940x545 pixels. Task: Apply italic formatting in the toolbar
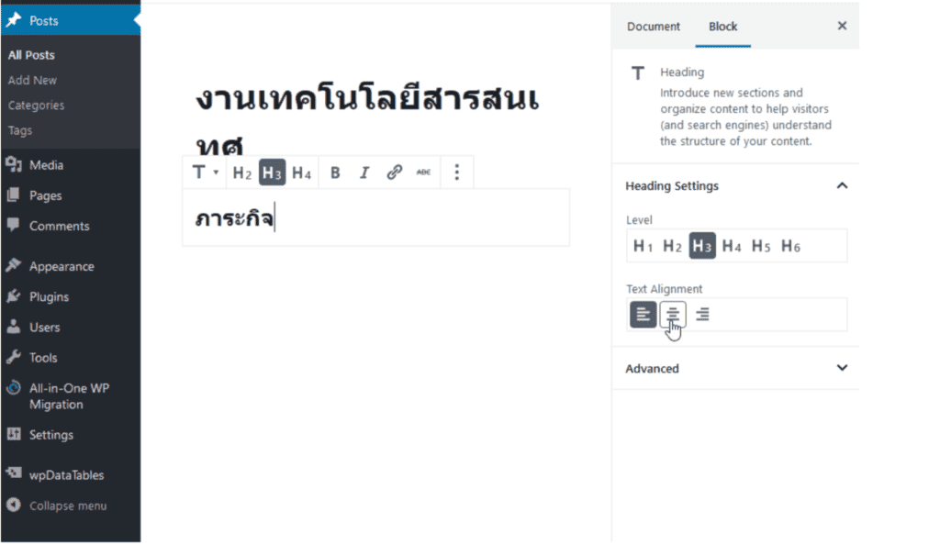[364, 172]
